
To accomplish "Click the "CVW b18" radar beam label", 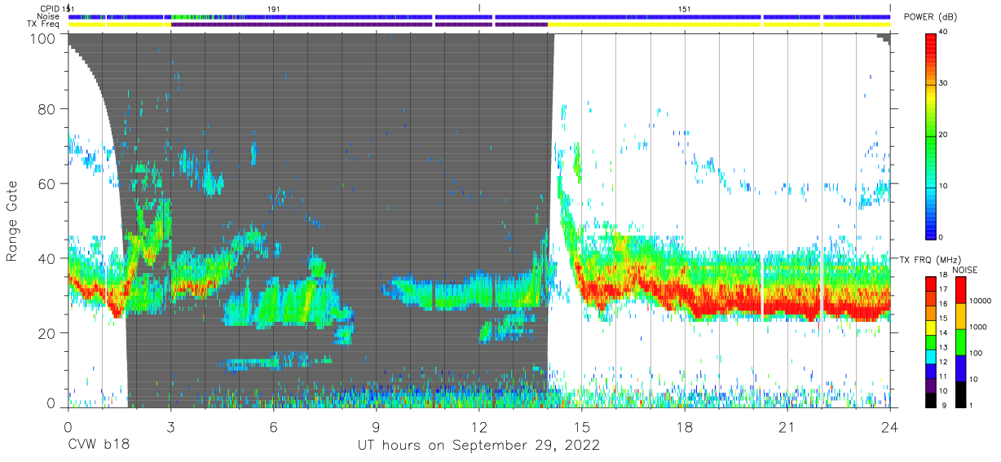I will click(x=98, y=446).
